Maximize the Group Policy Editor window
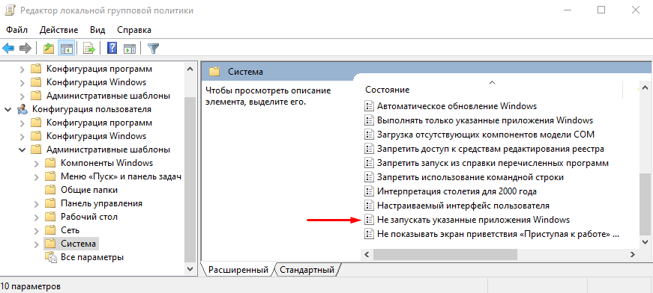Screen dimensions: 653x293 coord(601,10)
